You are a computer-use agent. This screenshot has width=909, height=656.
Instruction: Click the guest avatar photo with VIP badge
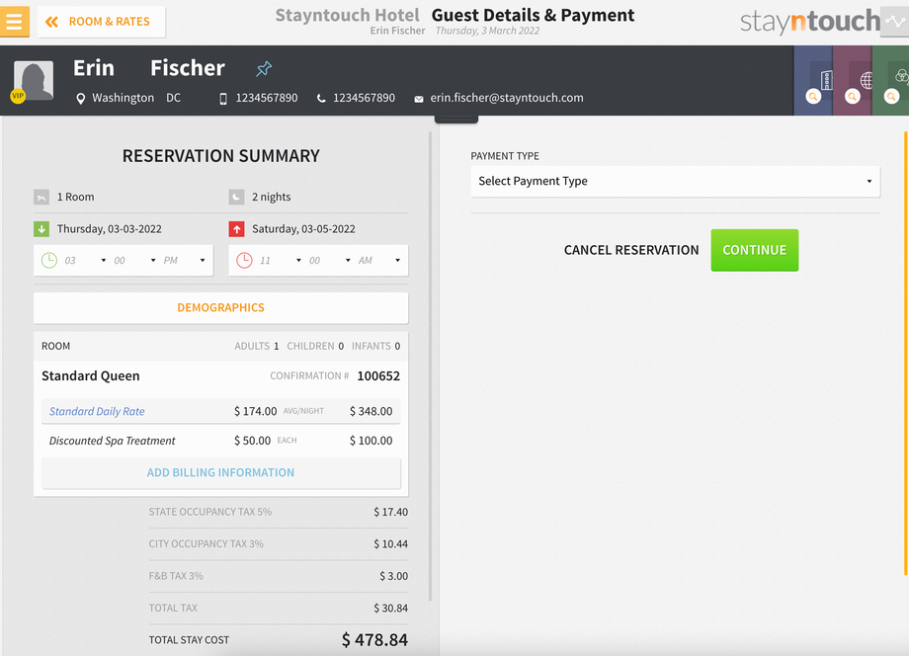33,81
